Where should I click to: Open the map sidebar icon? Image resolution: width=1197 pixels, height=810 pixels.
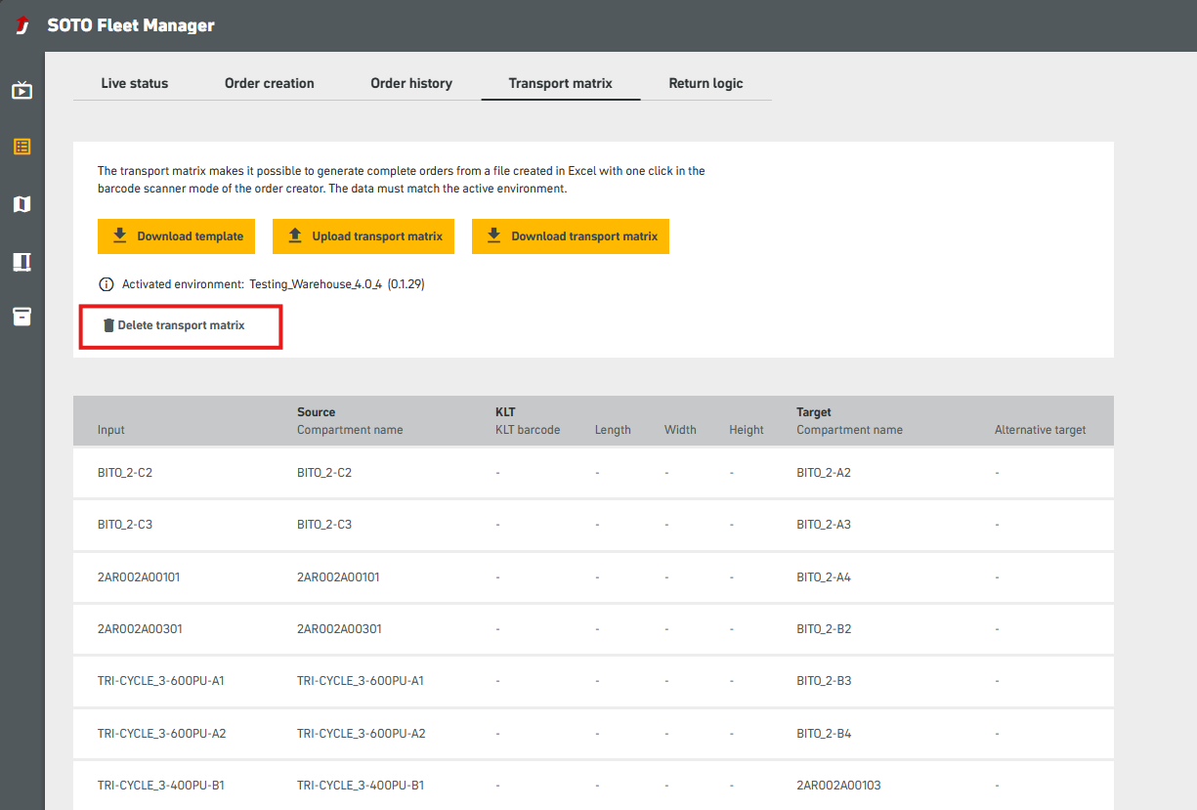(x=21, y=203)
